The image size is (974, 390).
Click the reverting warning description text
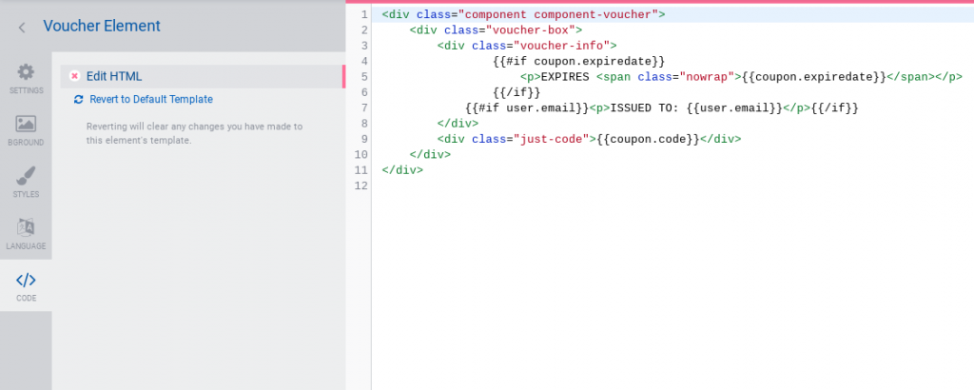(x=194, y=133)
